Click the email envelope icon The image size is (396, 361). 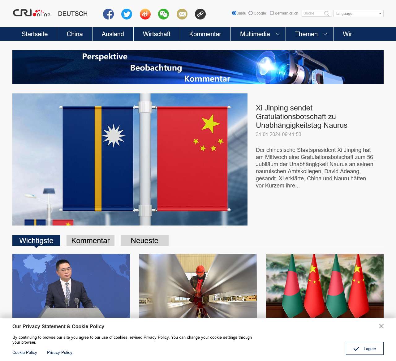(x=182, y=14)
